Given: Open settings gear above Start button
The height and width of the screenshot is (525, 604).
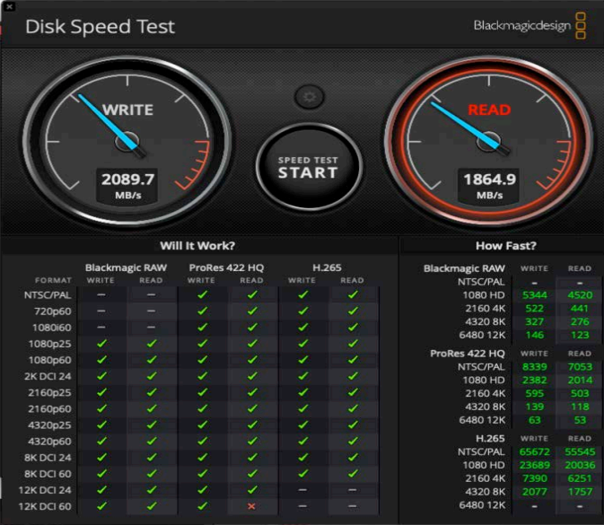Looking at the screenshot, I should pos(310,97).
